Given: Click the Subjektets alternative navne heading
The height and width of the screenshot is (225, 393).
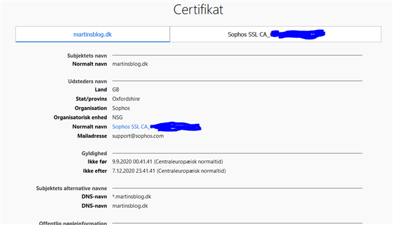Looking at the screenshot, I should [71, 188].
